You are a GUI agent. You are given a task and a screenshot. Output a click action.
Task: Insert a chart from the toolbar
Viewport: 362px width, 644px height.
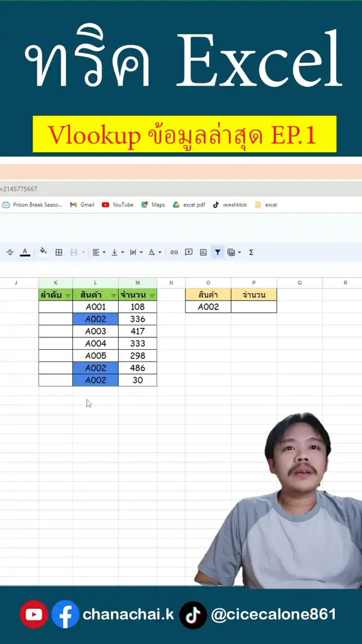point(203,252)
